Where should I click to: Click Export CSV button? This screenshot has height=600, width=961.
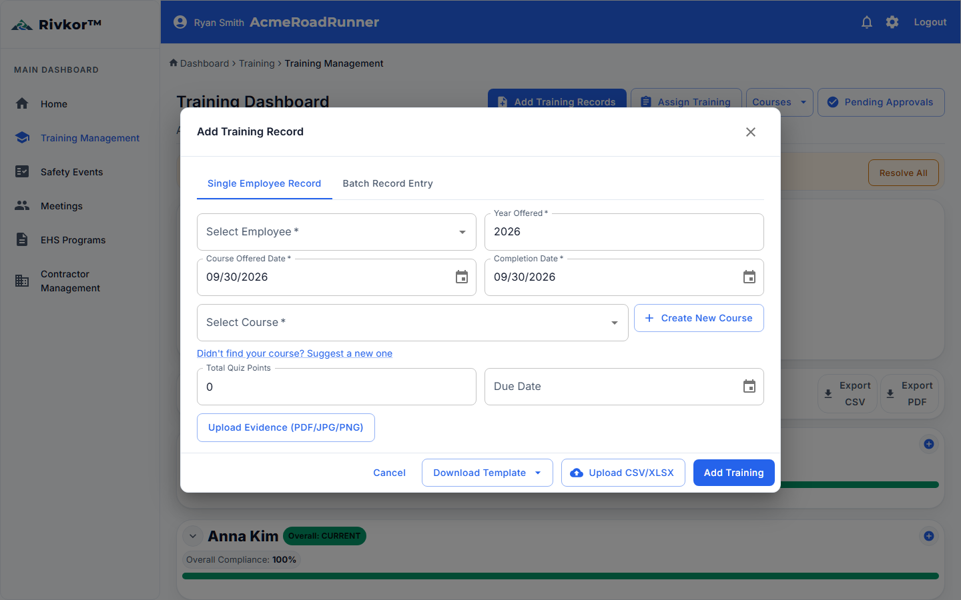pos(848,393)
